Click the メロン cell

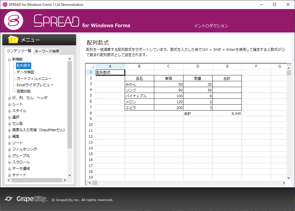pyautogui.click(x=139, y=102)
